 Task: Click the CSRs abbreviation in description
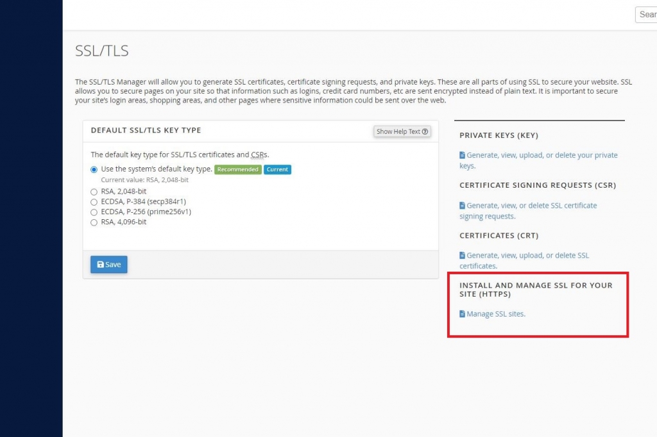[259, 155]
